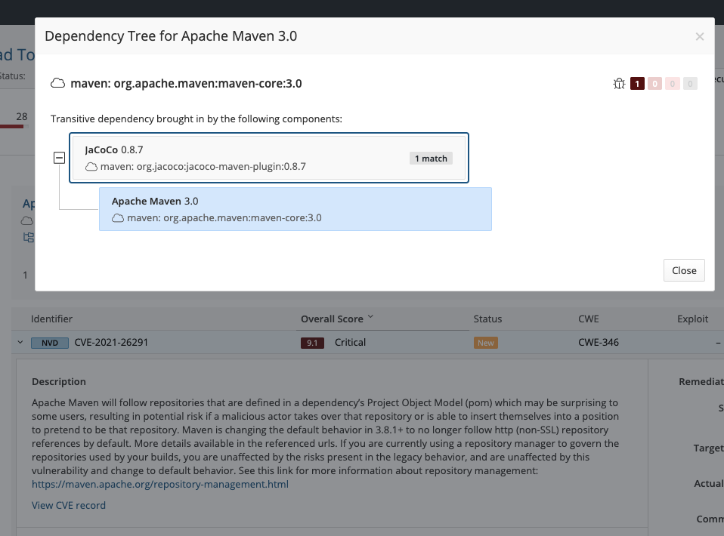The height and width of the screenshot is (536, 724).
Task: Click the Identifier column header
Action: coord(51,319)
